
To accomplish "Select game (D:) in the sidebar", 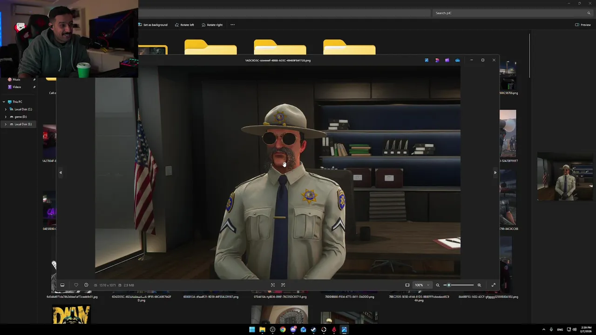I will (20, 117).
